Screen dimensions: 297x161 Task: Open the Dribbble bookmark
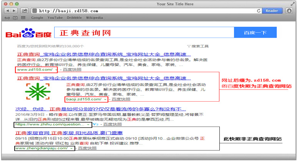click(x=74, y=18)
